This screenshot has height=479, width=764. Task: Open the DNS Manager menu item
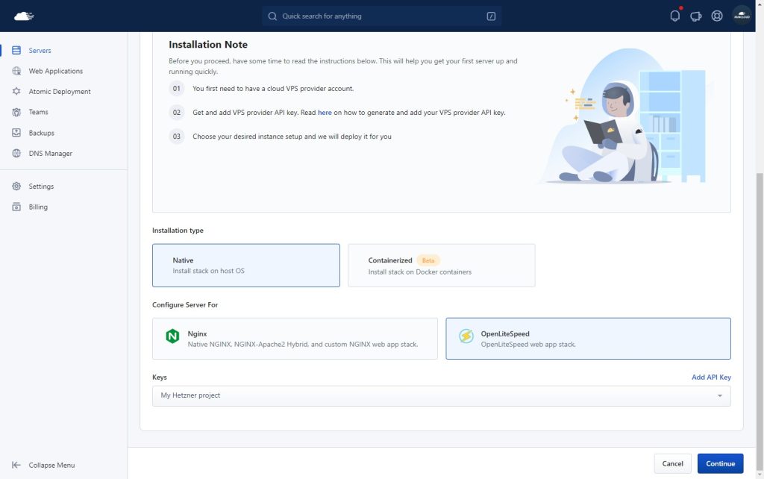coord(50,154)
